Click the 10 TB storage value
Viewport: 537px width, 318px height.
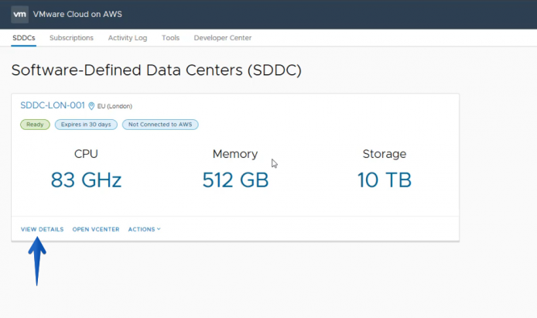[x=385, y=180]
